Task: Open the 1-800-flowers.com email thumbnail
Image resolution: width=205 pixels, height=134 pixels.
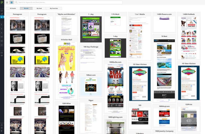Action: pos(164,24)
